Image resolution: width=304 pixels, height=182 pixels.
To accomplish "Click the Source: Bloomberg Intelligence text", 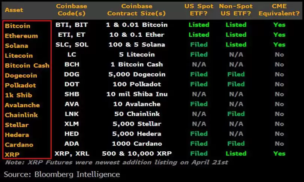I will coord(62,174).
